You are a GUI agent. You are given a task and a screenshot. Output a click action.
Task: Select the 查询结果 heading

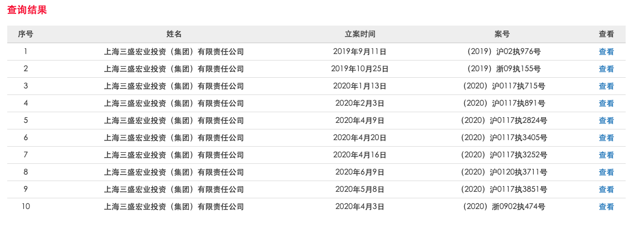pyautogui.click(x=27, y=9)
